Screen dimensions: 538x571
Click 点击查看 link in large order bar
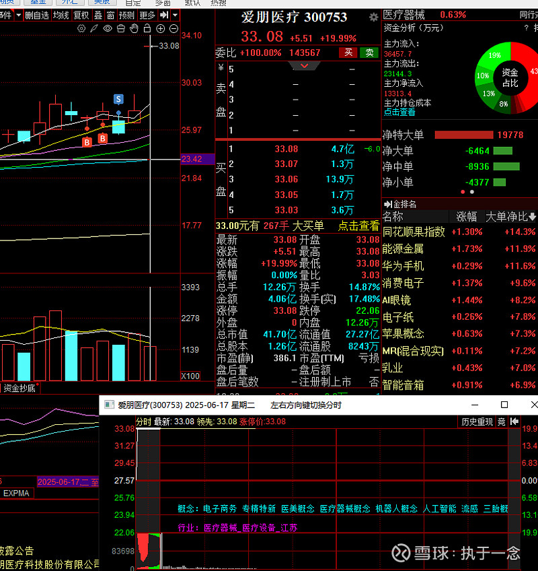click(358, 226)
